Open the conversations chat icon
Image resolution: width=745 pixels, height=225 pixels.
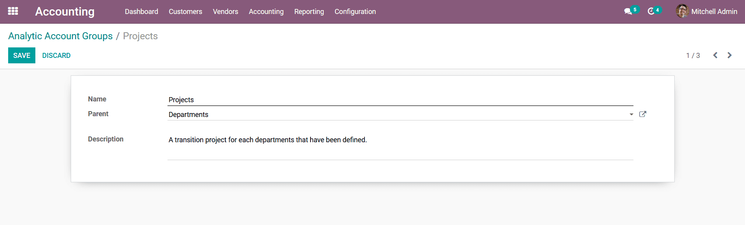tap(628, 11)
